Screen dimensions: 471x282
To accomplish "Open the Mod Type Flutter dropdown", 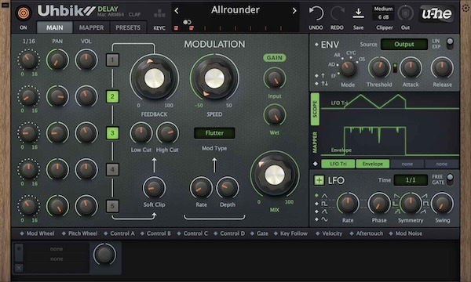I will [x=214, y=133].
